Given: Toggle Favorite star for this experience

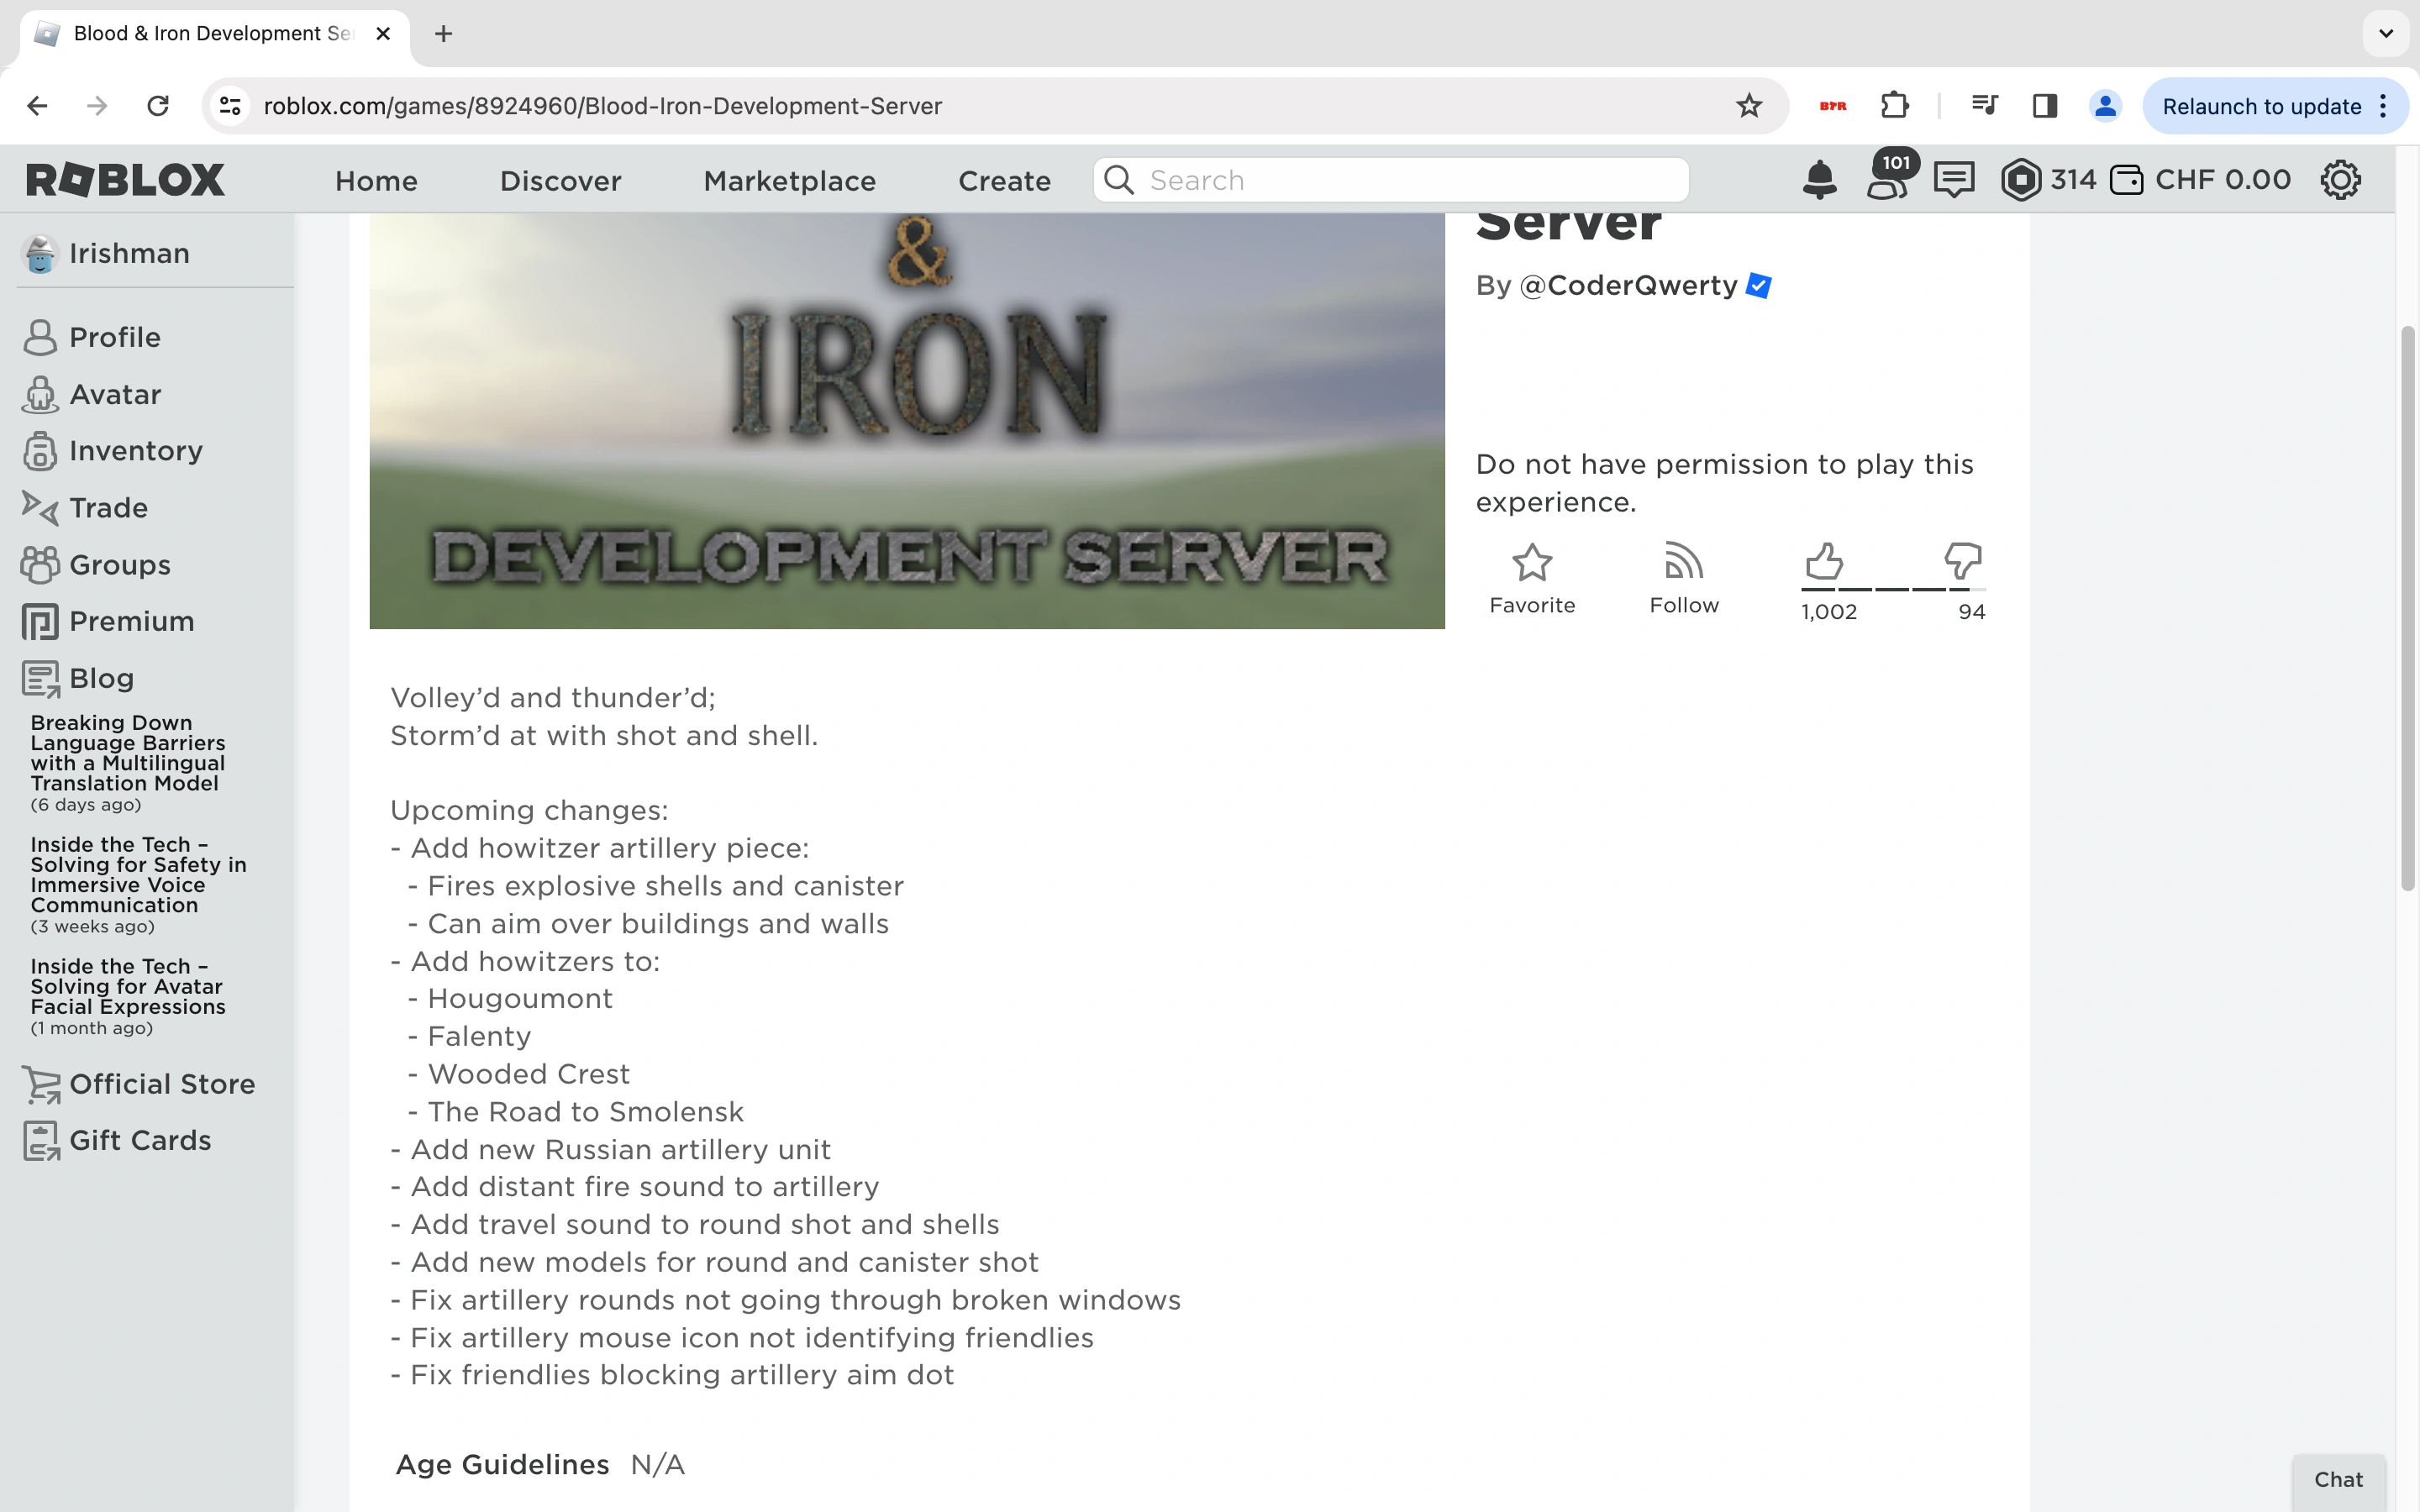Looking at the screenshot, I should point(1531,563).
